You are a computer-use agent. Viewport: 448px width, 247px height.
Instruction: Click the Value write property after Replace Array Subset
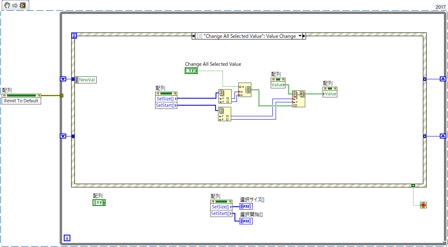coord(330,94)
